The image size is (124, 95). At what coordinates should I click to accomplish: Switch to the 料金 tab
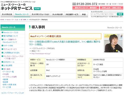84,14
